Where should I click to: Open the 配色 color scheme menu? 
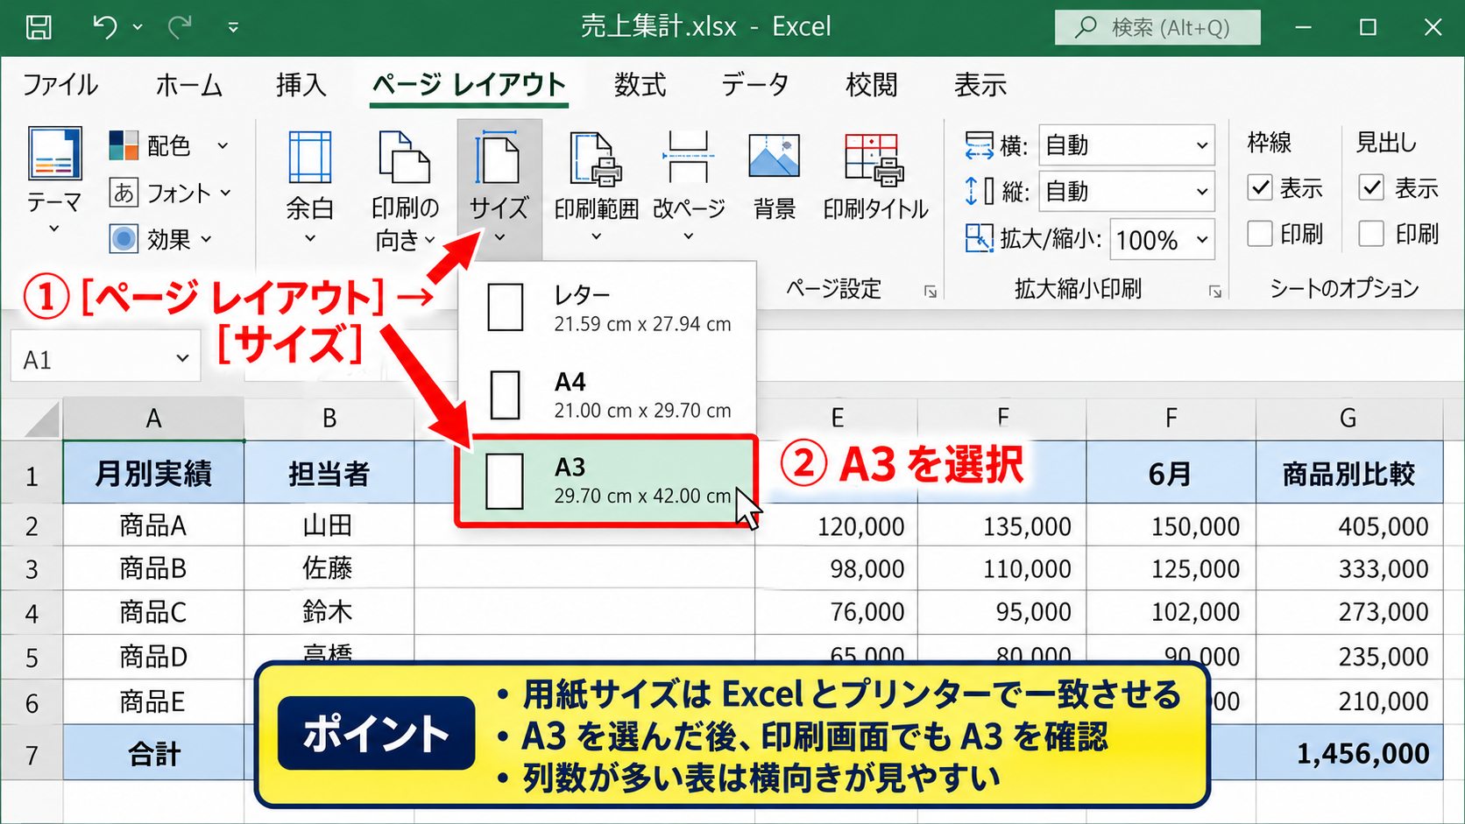pos(169,145)
